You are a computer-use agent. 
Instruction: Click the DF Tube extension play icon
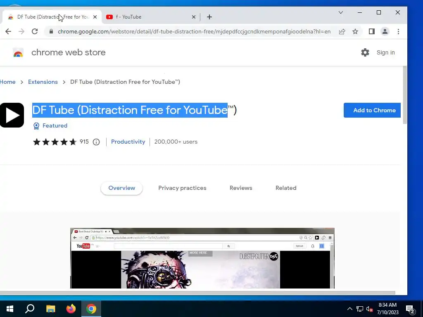[12, 115]
